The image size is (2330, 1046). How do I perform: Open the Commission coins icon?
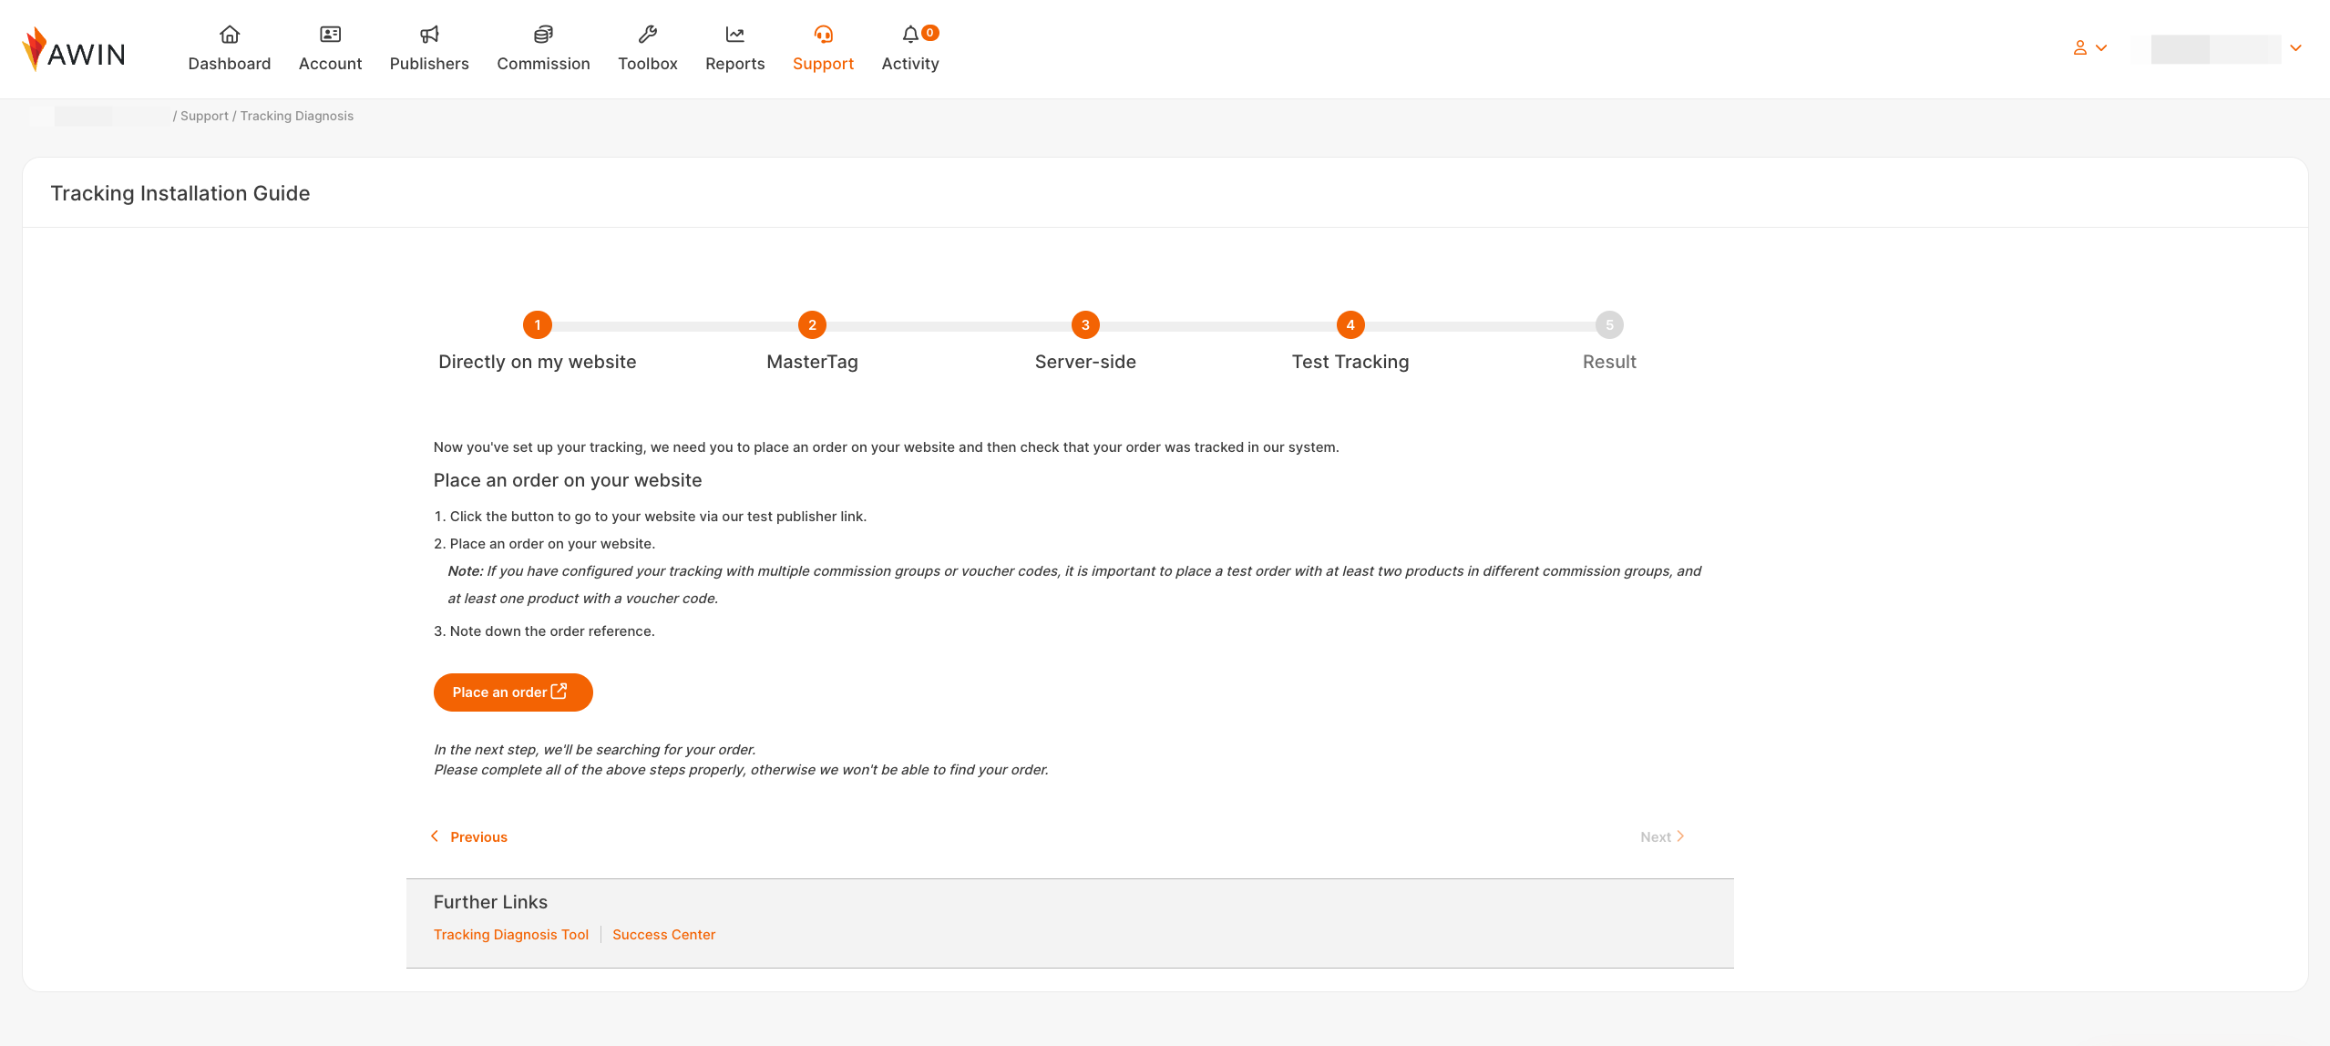point(543,35)
